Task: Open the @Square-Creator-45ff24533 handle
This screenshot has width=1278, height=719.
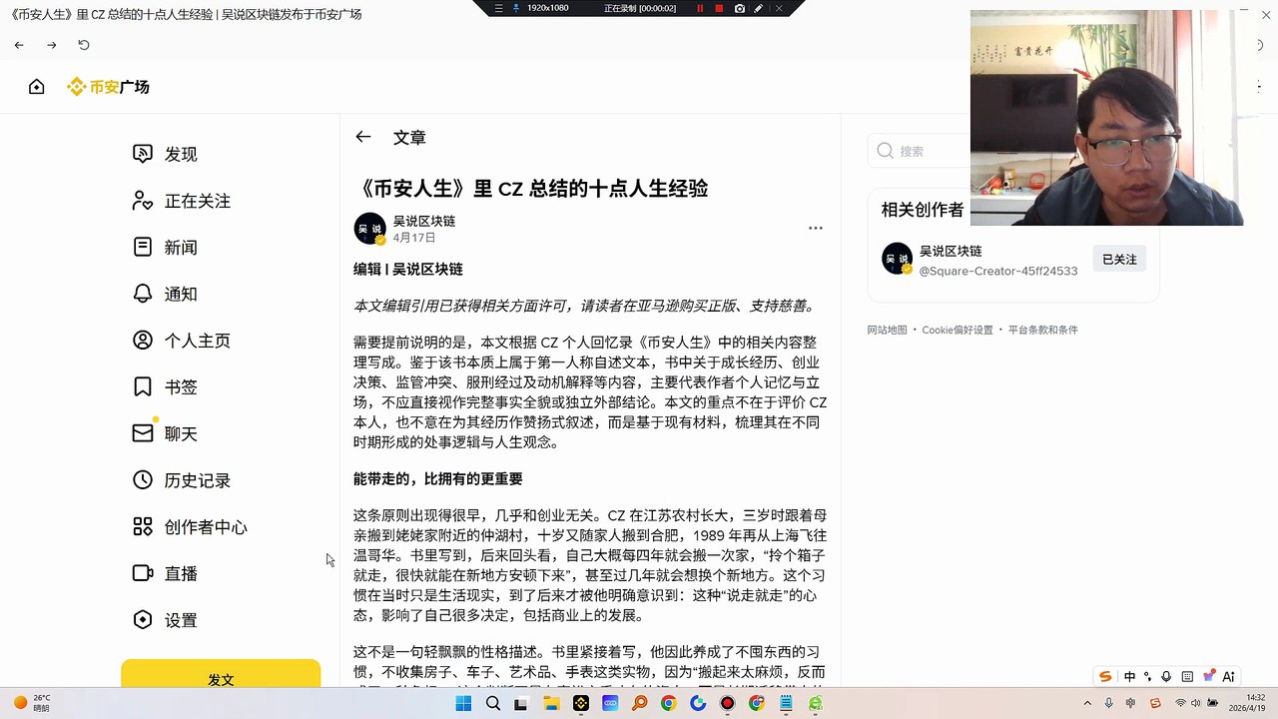Action: [x=998, y=271]
